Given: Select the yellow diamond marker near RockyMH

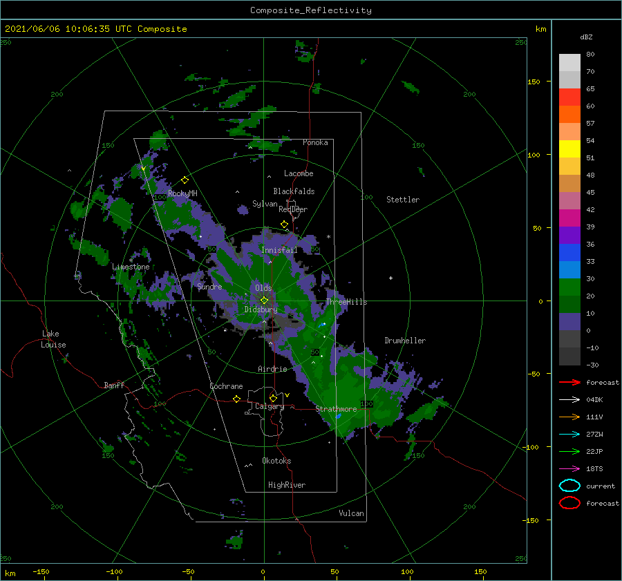Looking at the screenshot, I should [185, 180].
